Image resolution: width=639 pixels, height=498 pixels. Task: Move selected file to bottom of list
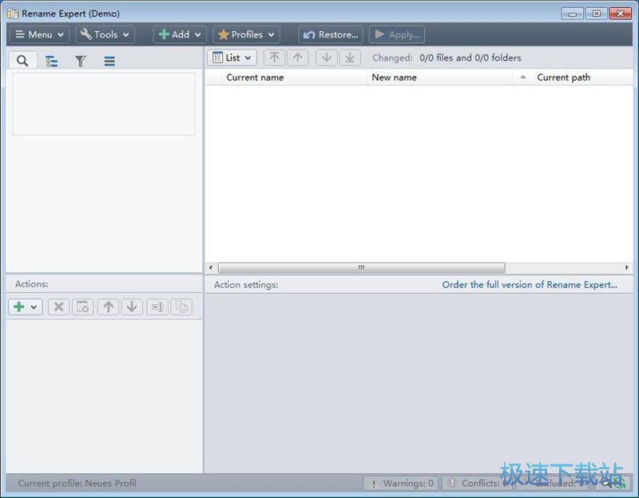click(349, 57)
